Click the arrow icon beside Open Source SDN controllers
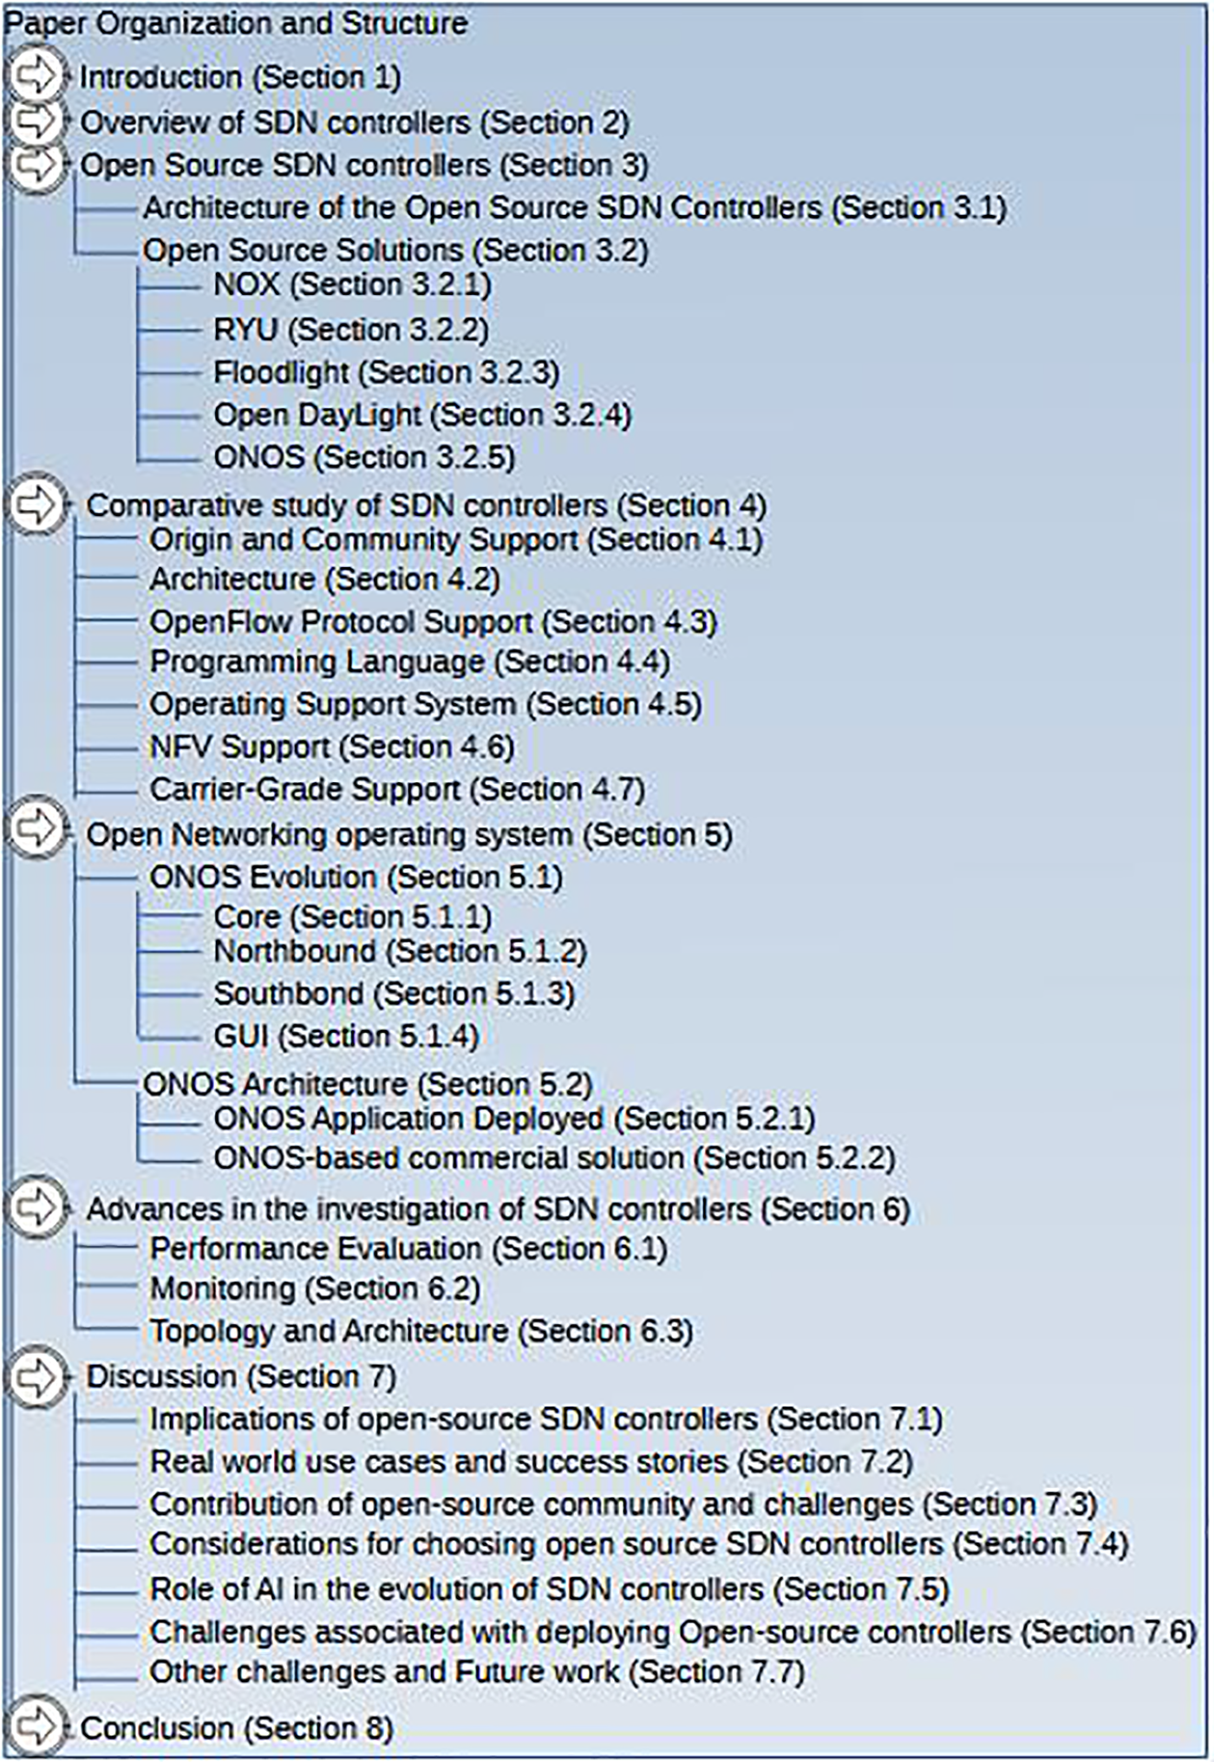 click(36, 165)
